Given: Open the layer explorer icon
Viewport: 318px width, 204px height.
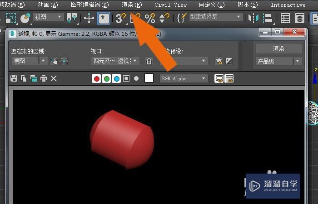Looking at the screenshot, I should pyautogui.click(x=300, y=18).
